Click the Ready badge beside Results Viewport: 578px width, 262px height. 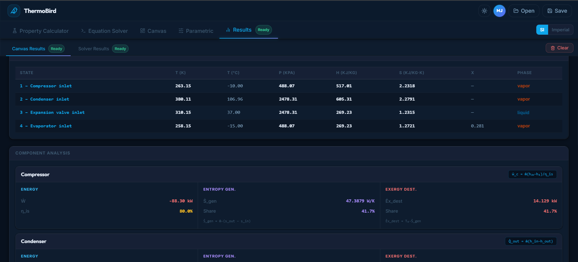263,30
